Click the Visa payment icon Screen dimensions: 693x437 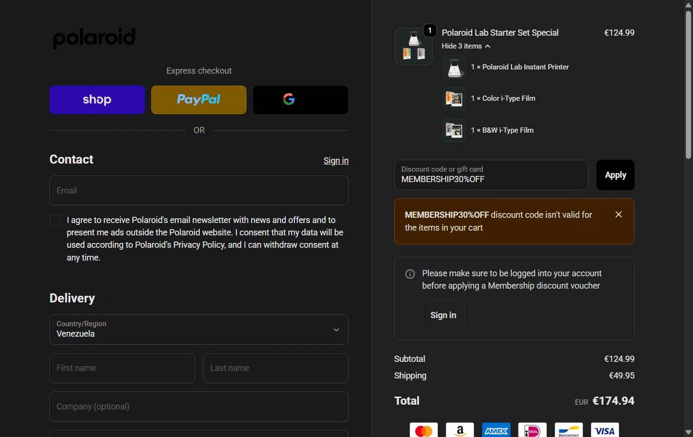(x=605, y=431)
